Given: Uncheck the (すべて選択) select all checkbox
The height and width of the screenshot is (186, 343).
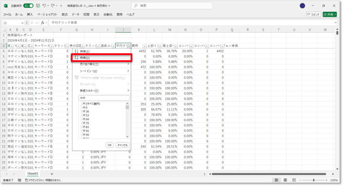Looking at the screenshot, I should [84, 103].
